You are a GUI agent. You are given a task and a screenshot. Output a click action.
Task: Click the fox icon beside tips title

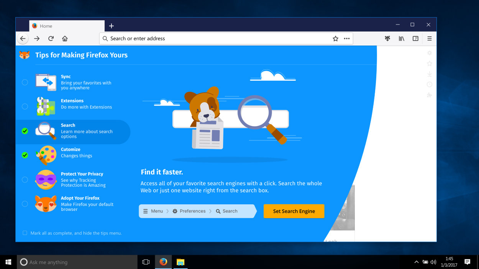(x=25, y=55)
